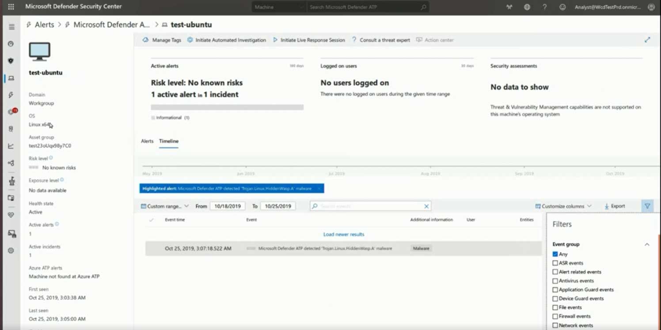Click the Settings gear at sidebar bottom
This screenshot has width=661, height=330.
click(x=11, y=251)
